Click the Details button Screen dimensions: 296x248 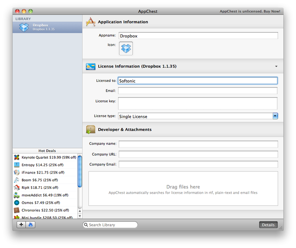tap(268, 225)
